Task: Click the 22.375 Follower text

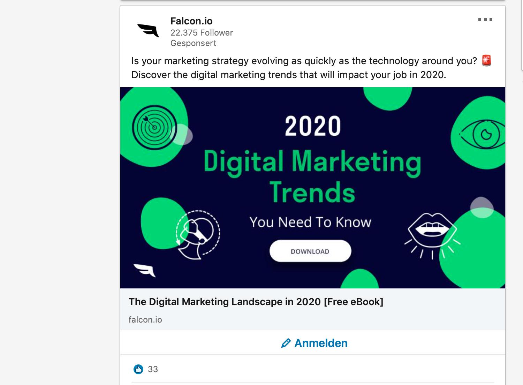Action: pos(202,33)
